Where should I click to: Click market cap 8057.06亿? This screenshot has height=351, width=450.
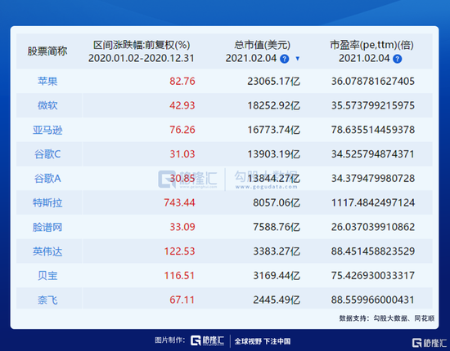tap(277, 203)
